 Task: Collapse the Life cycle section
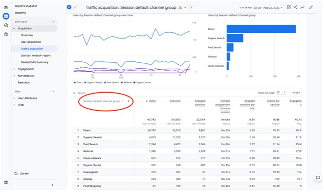click(x=54, y=21)
